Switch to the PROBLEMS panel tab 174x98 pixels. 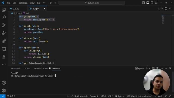click(15, 68)
